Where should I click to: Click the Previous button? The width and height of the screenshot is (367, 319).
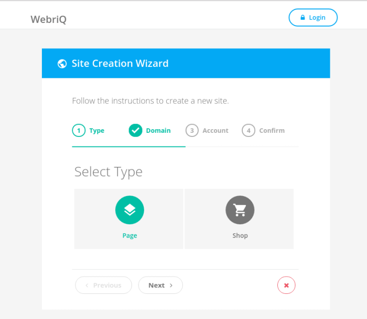(103, 285)
